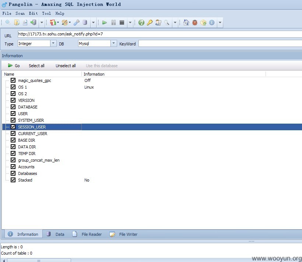
Task: Uncheck the VERSION checkbox
Action: tap(13, 100)
